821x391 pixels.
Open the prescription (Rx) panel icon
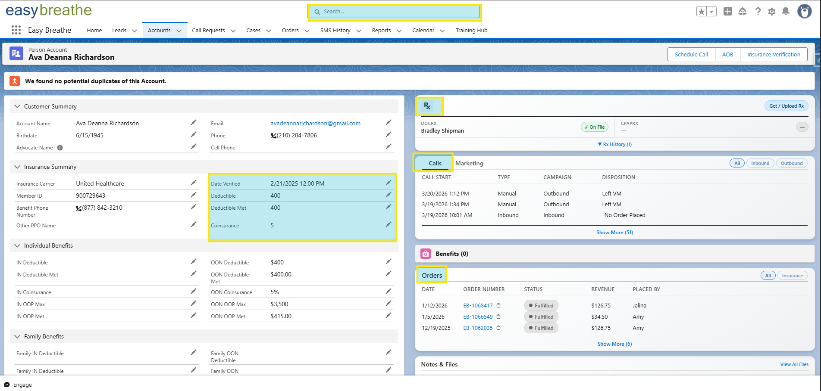(429, 106)
